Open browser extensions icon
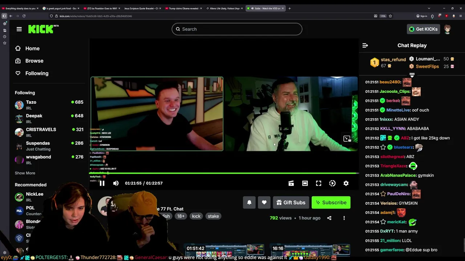The width and height of the screenshot is (465, 261). [x=432, y=16]
